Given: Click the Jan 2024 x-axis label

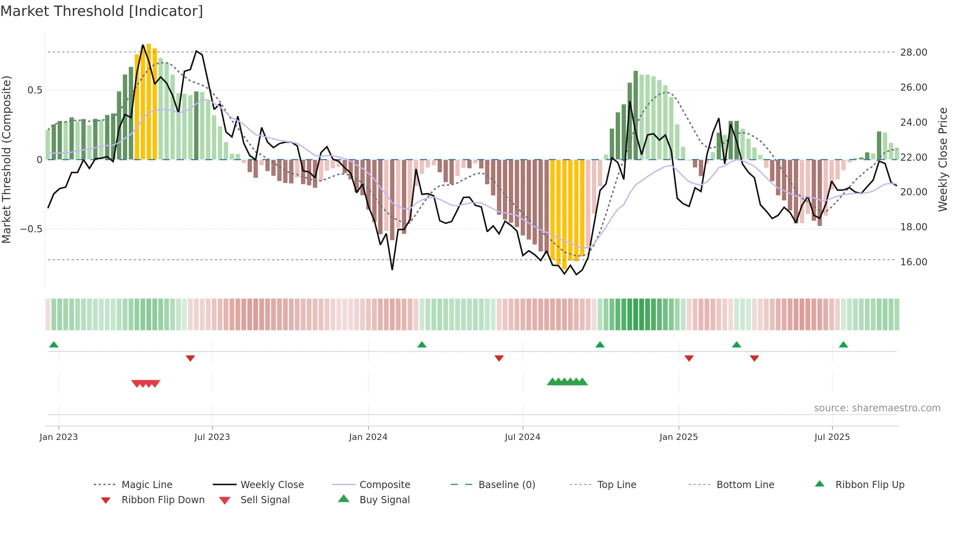Looking at the screenshot, I should [x=368, y=437].
